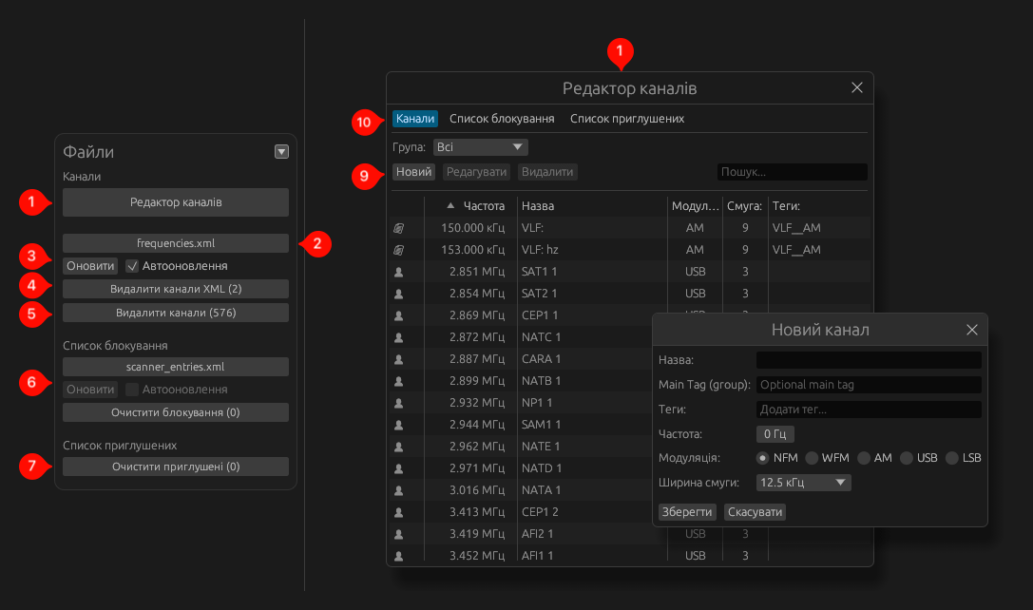Select USB modulation radio button
1033x610 pixels.
point(907,458)
